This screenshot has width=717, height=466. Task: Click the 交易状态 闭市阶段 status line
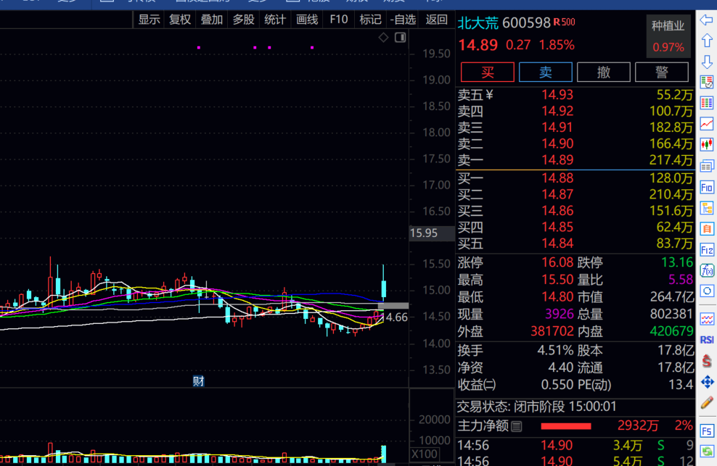tap(537, 407)
